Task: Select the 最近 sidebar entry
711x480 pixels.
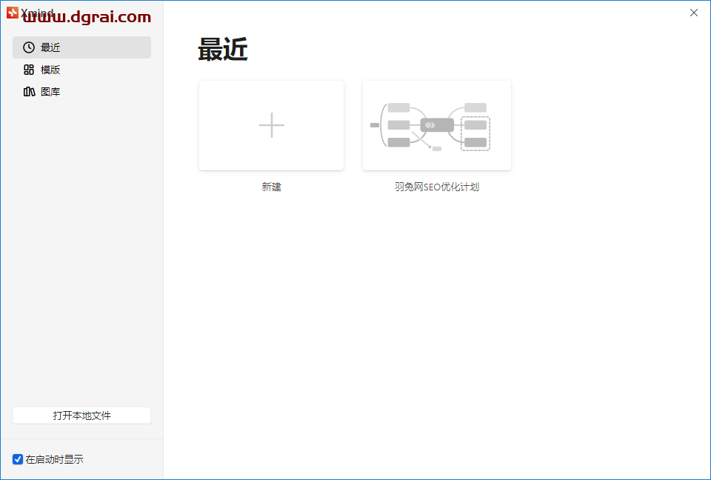Action: pyautogui.click(x=50, y=47)
